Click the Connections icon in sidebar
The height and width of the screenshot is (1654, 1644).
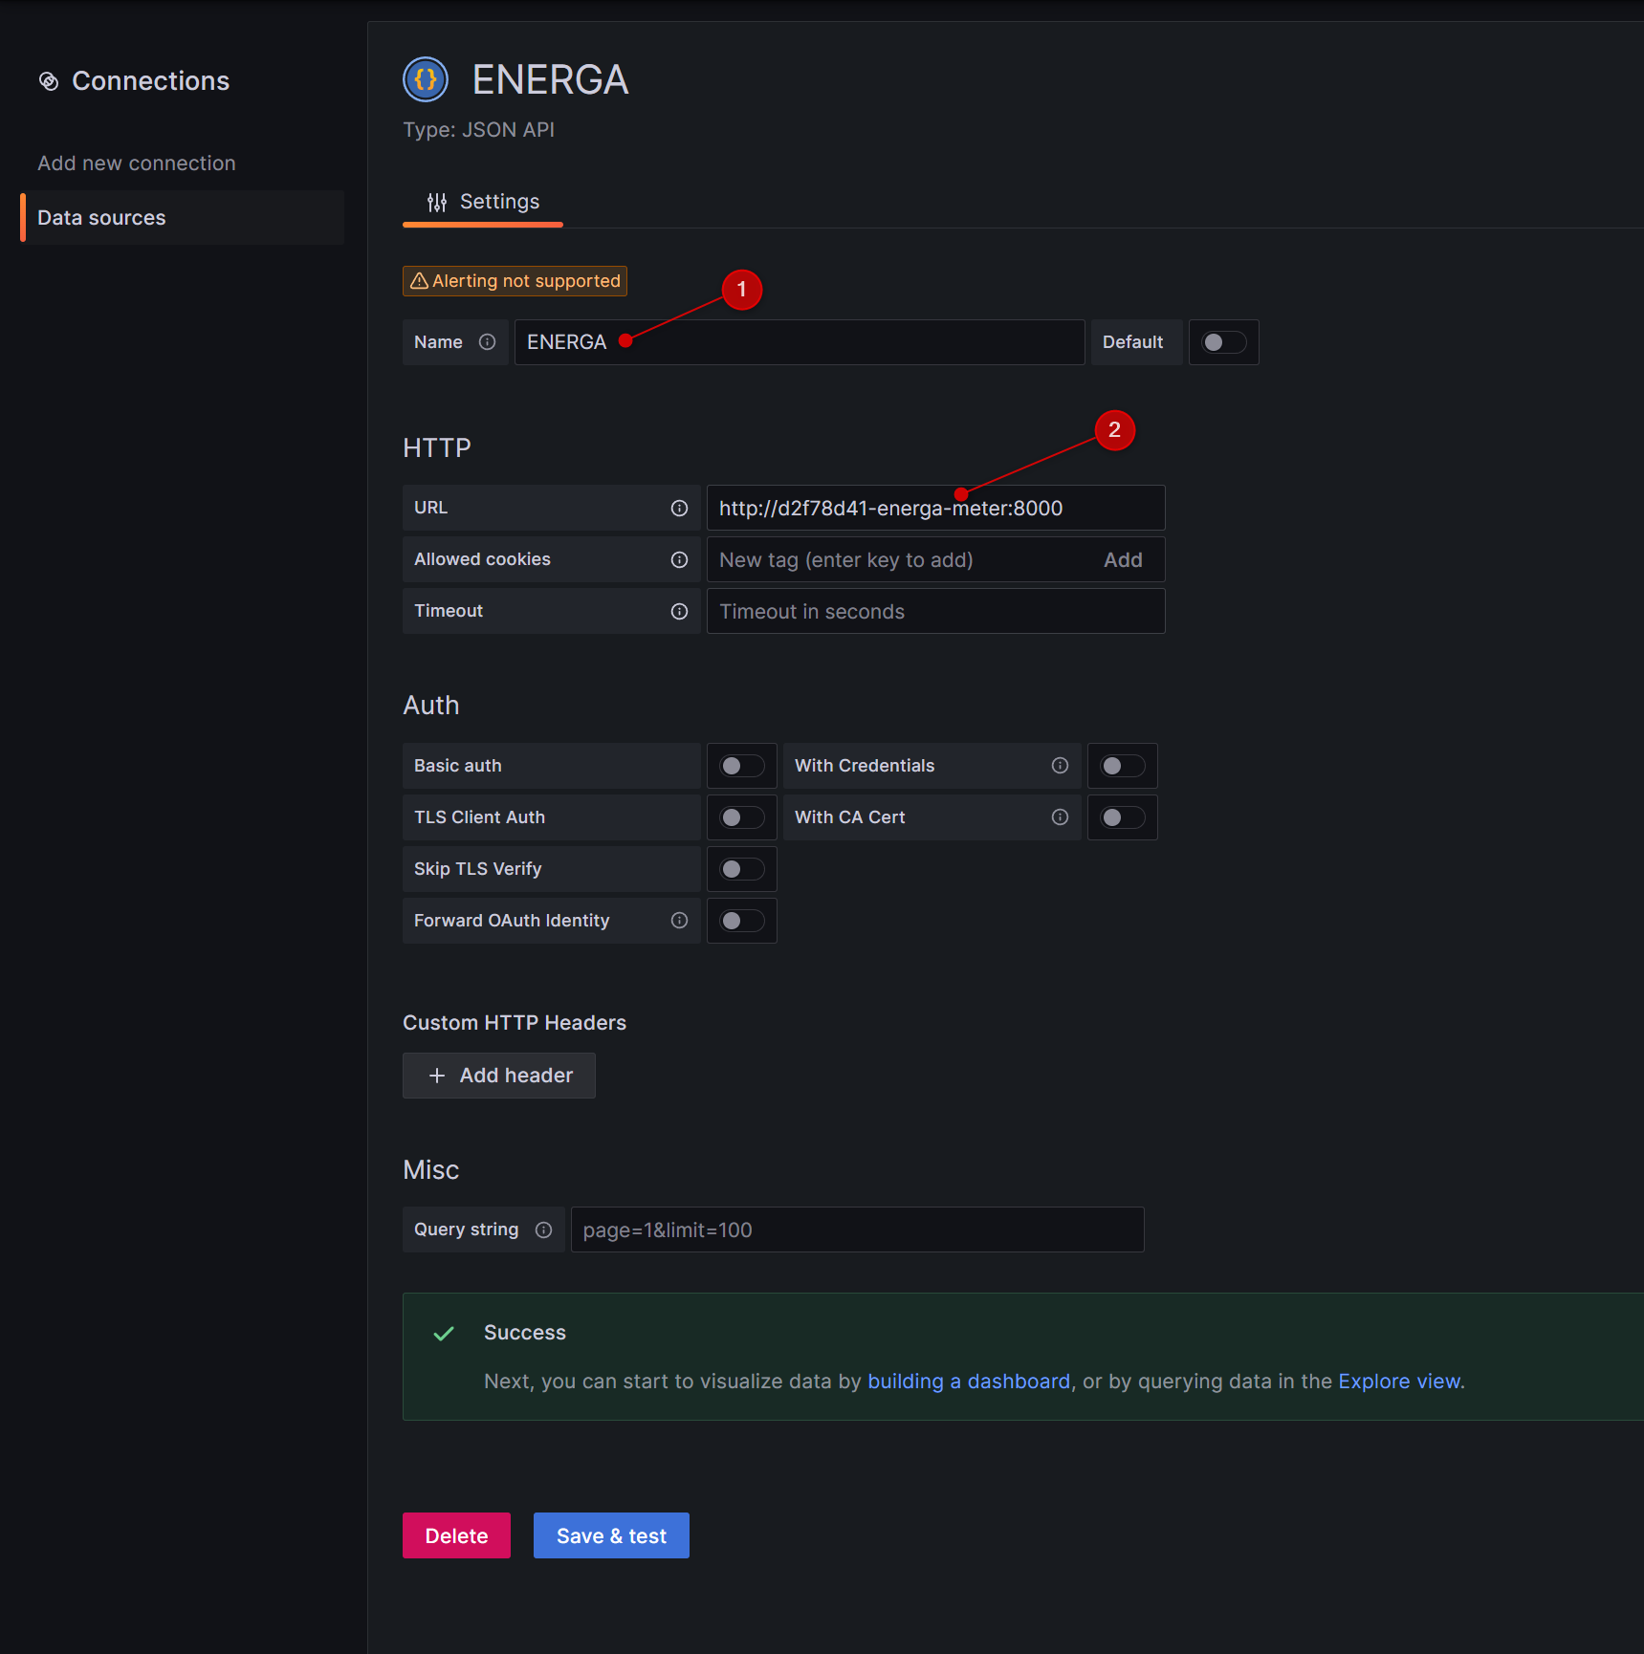49,81
